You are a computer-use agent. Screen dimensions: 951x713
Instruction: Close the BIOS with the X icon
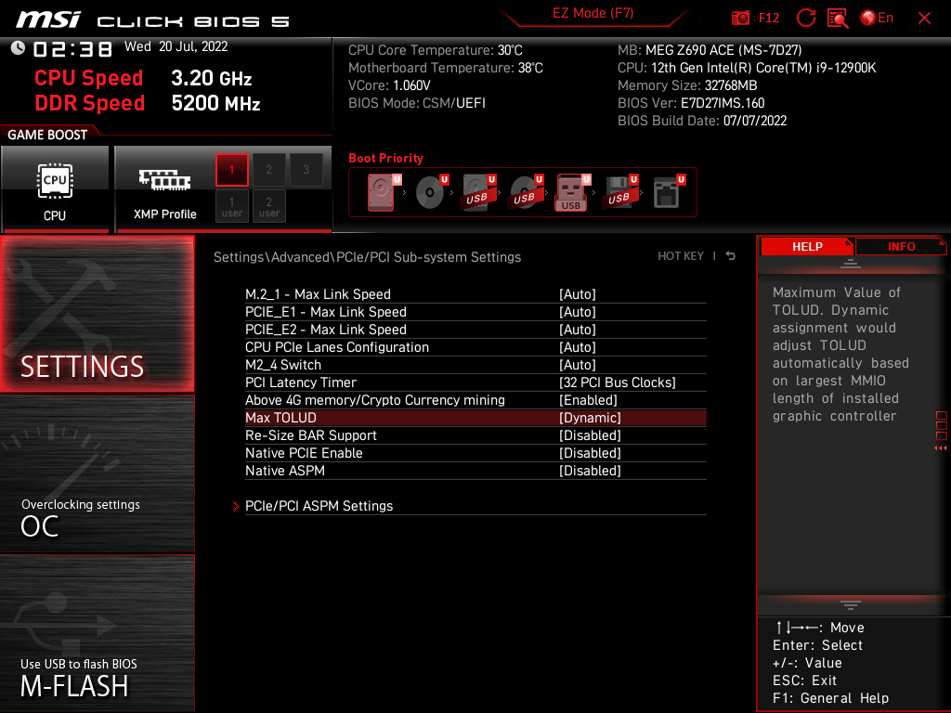click(x=924, y=19)
